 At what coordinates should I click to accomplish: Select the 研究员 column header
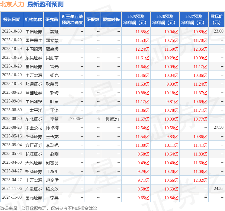[x=52, y=20]
